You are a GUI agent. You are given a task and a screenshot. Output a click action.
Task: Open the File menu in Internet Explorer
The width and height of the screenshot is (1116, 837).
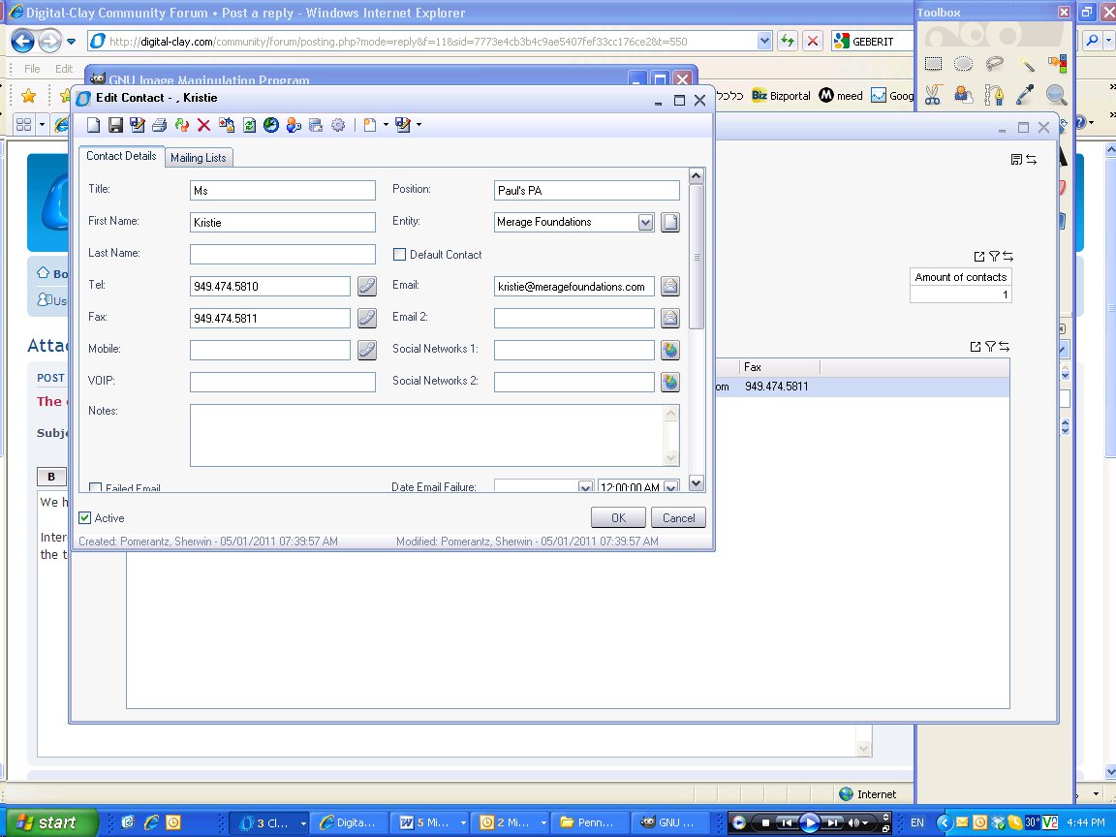tap(32, 69)
